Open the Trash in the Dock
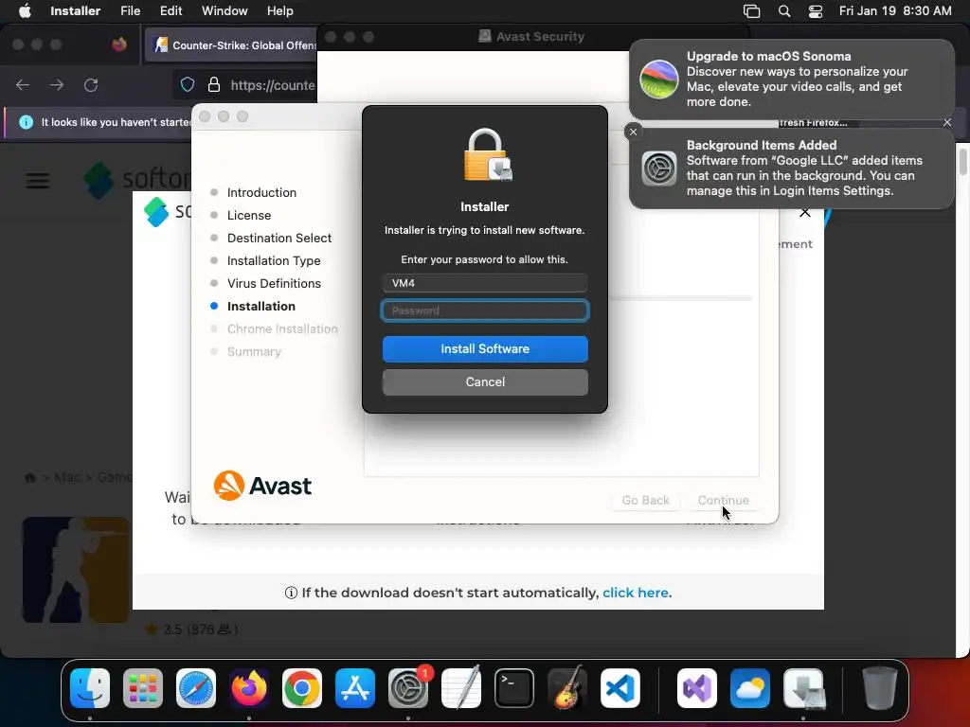 point(880,688)
